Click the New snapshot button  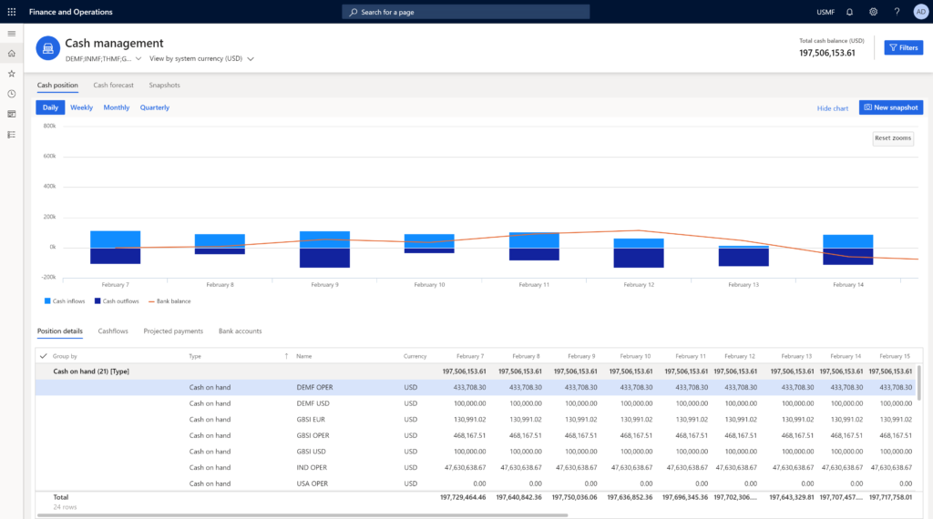pyautogui.click(x=890, y=107)
